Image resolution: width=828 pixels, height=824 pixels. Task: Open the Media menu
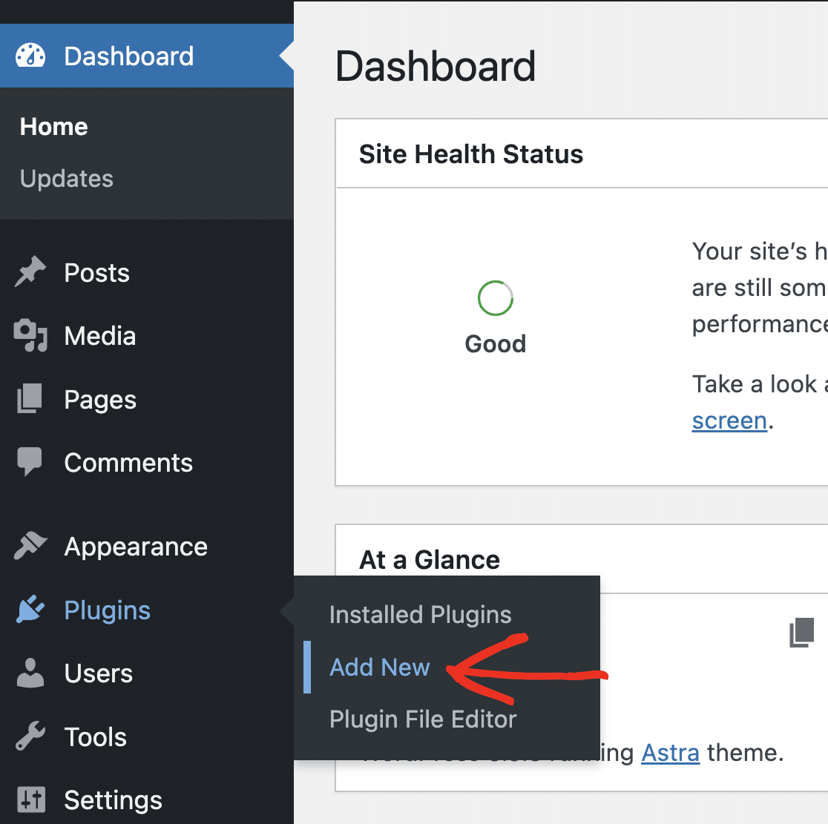click(x=147, y=336)
